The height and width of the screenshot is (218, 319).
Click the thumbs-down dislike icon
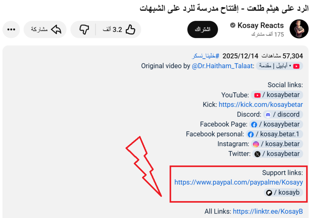(84, 30)
